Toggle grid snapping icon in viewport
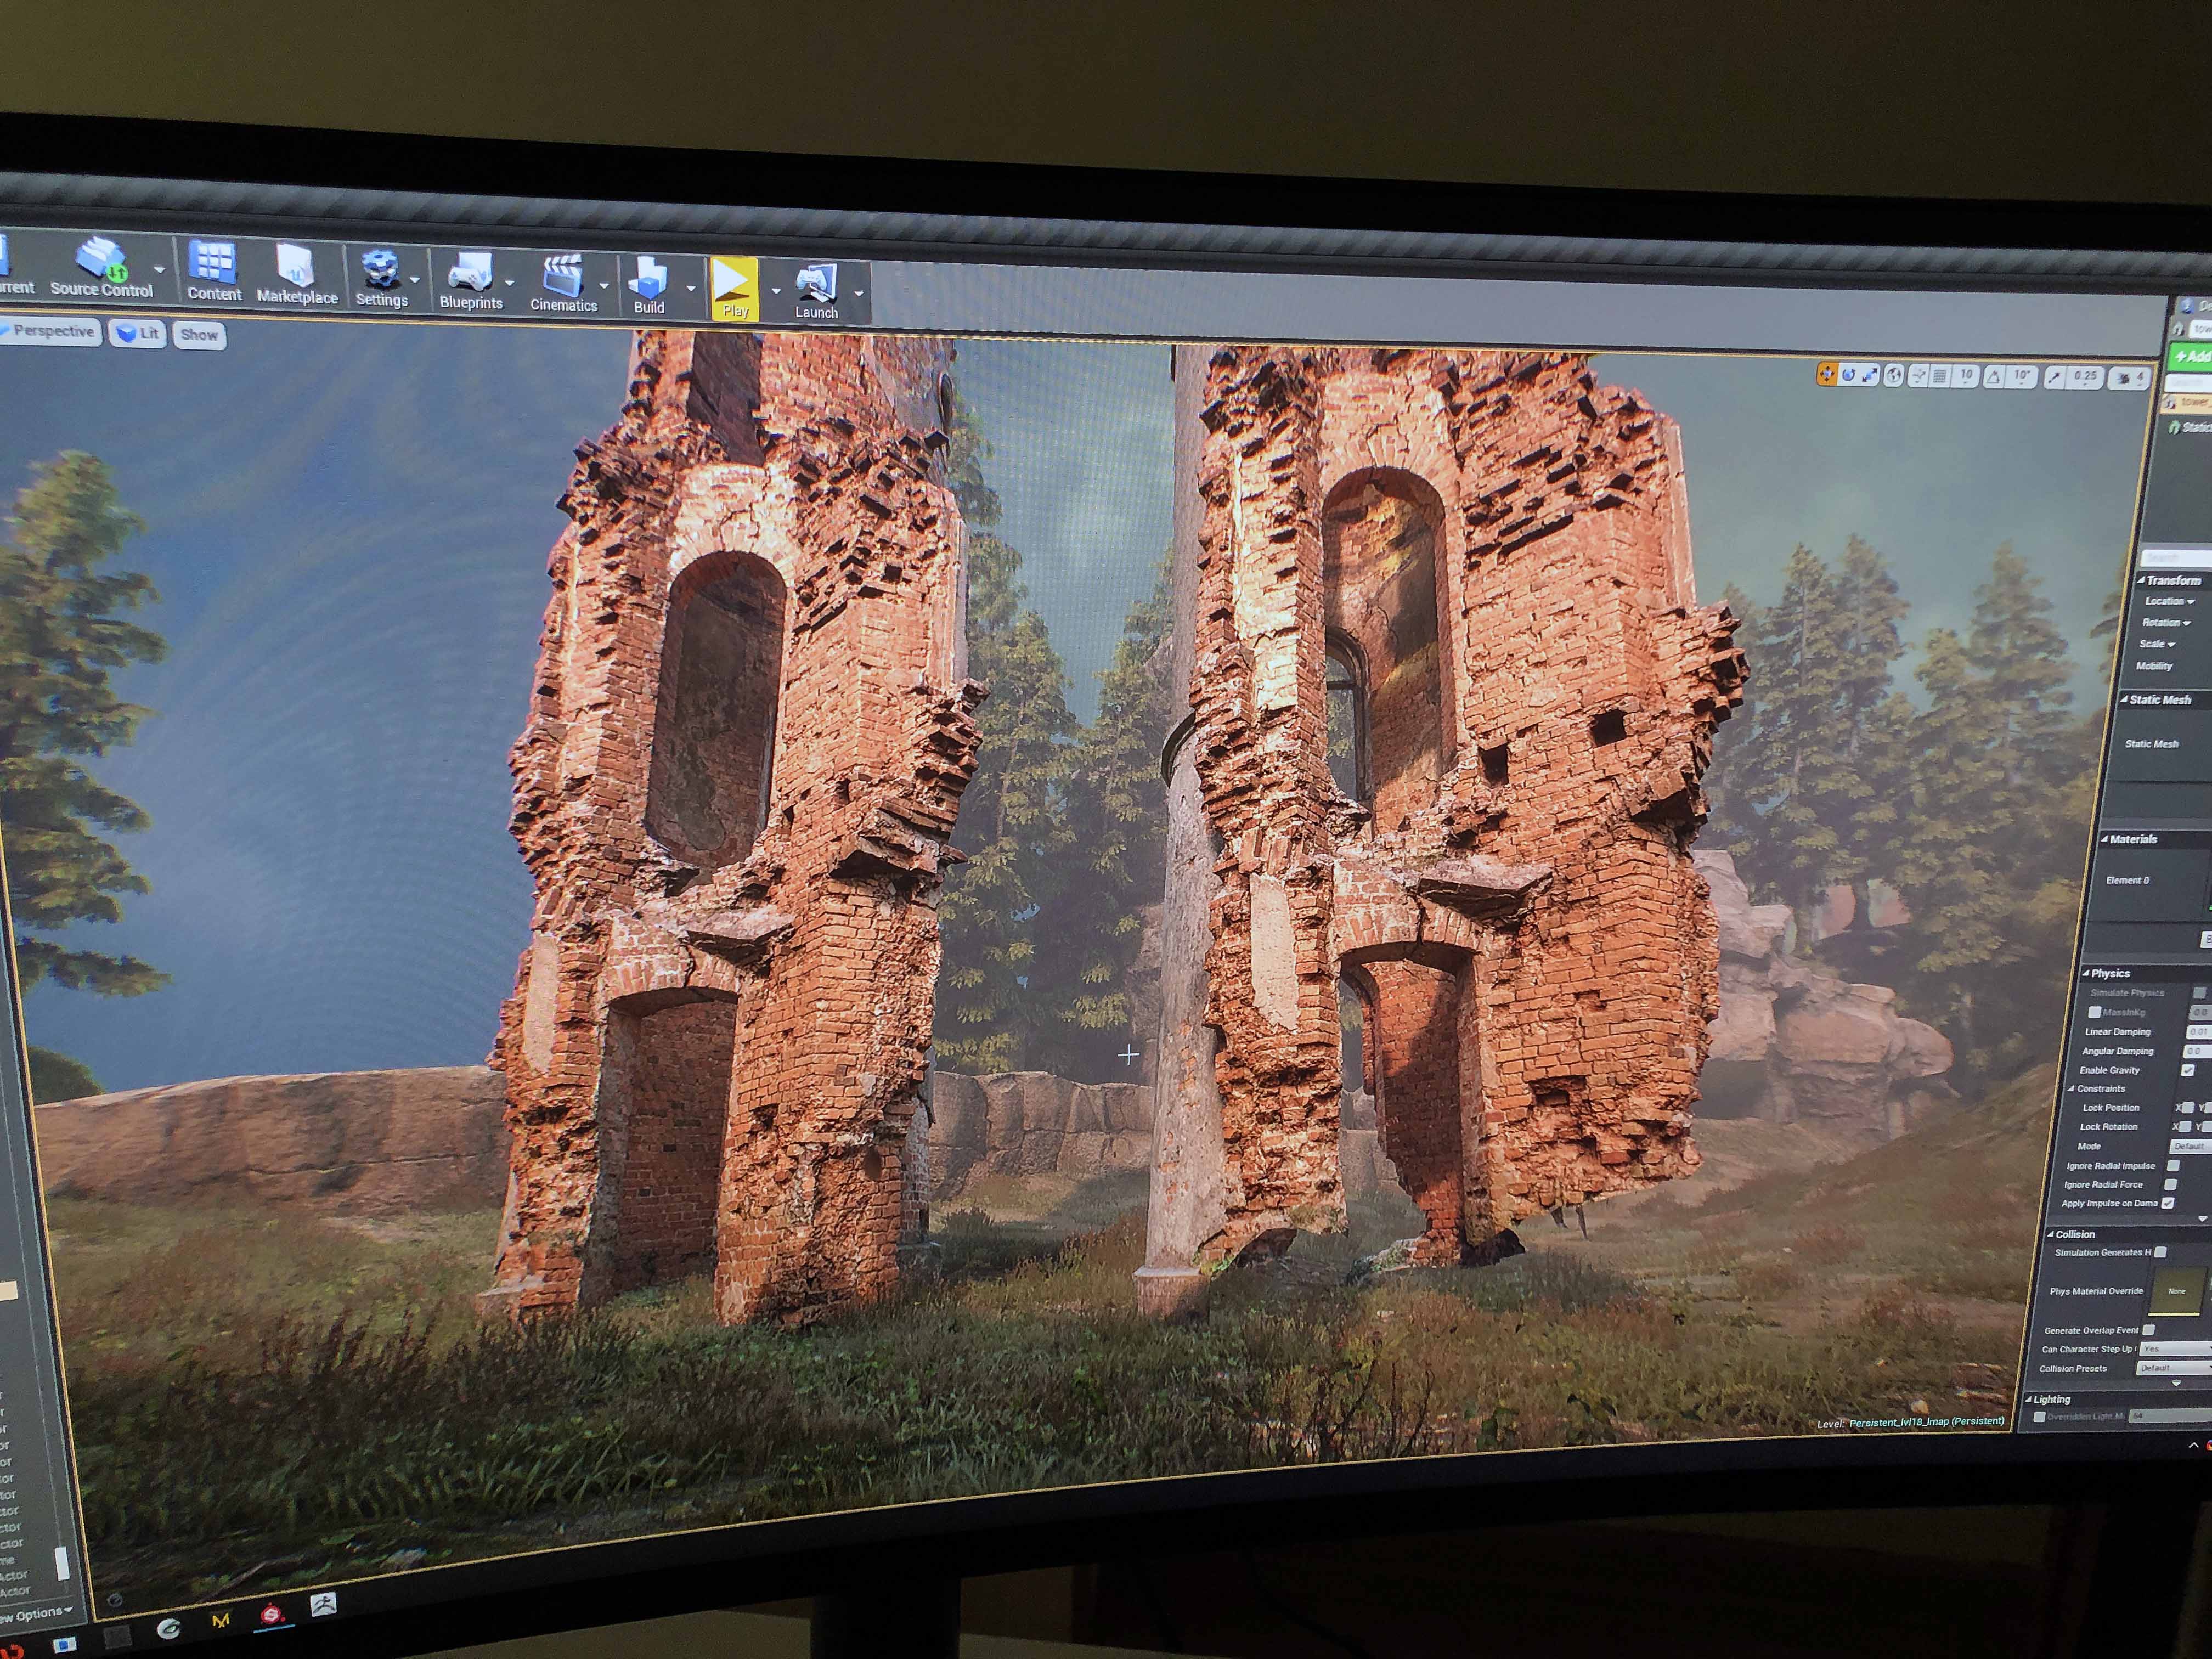This screenshot has width=2212, height=1659. (x=1940, y=377)
